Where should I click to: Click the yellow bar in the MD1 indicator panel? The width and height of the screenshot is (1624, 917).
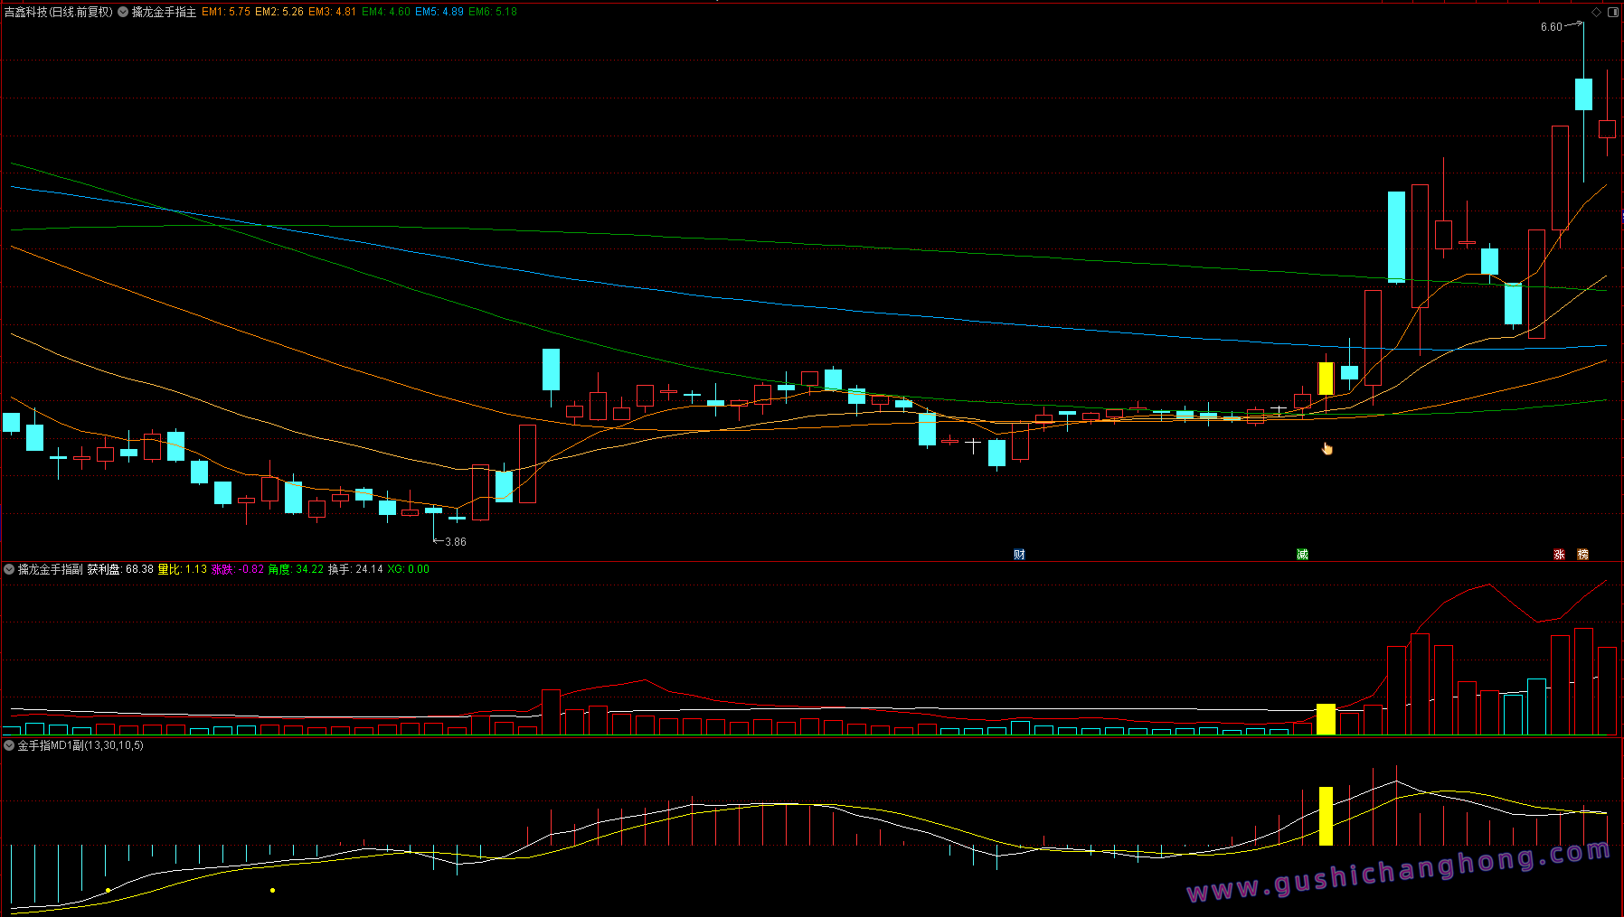click(1326, 816)
